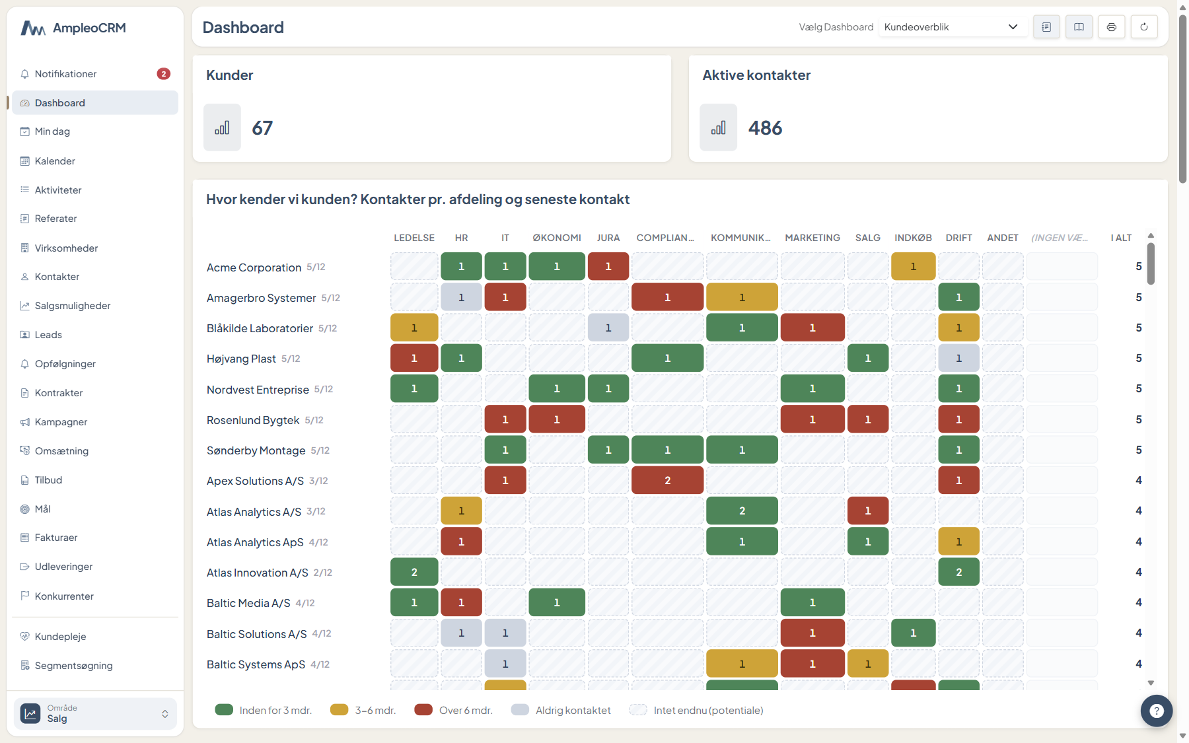The height and width of the screenshot is (743, 1189).
Task: Click the Mål target icon
Action: [x=24, y=509]
